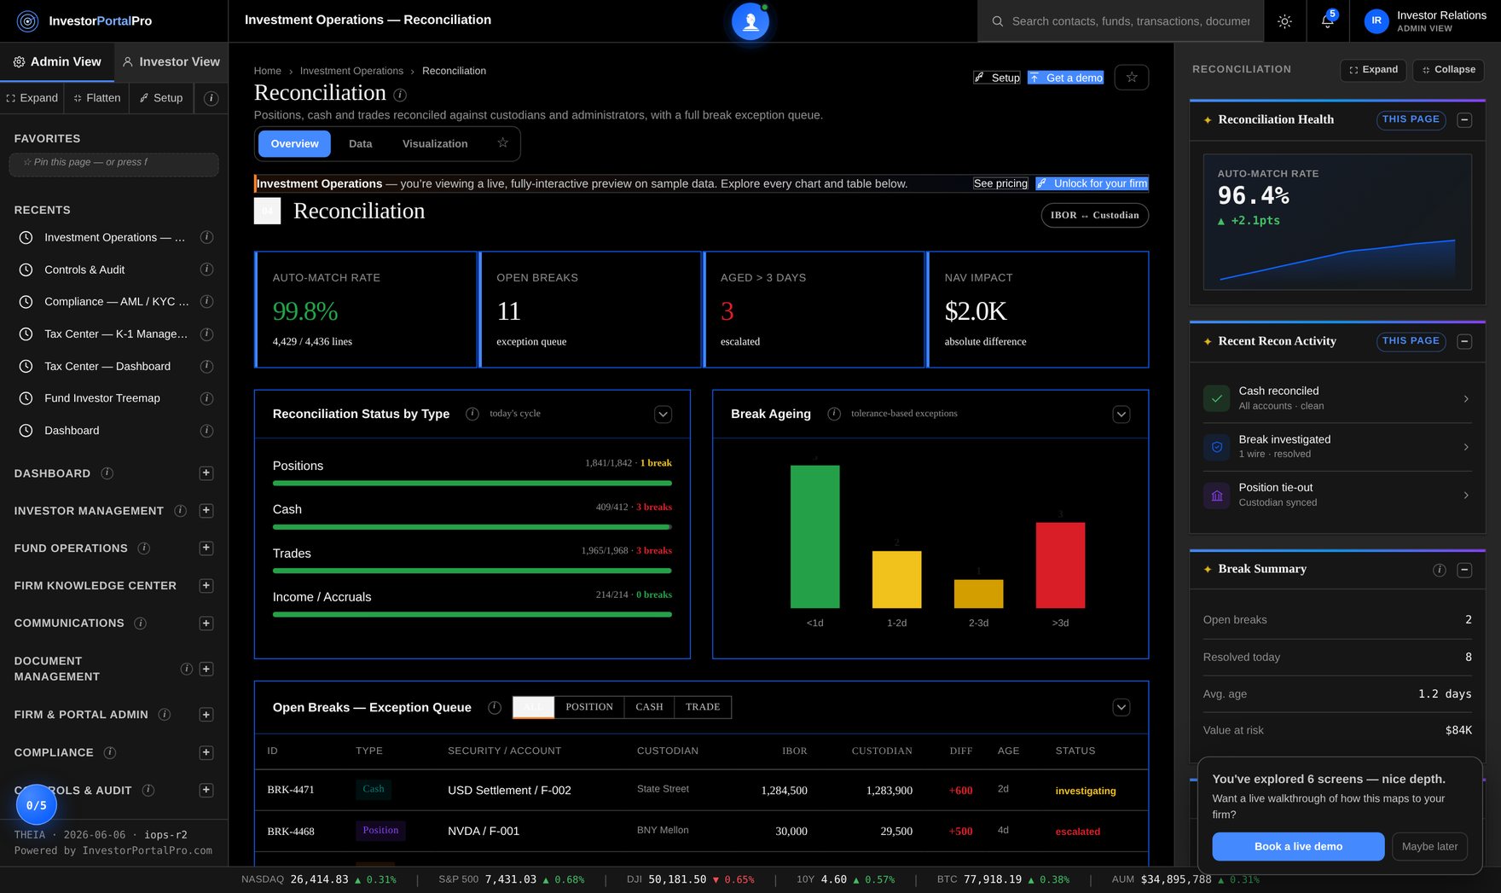1501x893 pixels.
Task: Click the sidebar info icon next to Setup
Action: click(x=212, y=98)
